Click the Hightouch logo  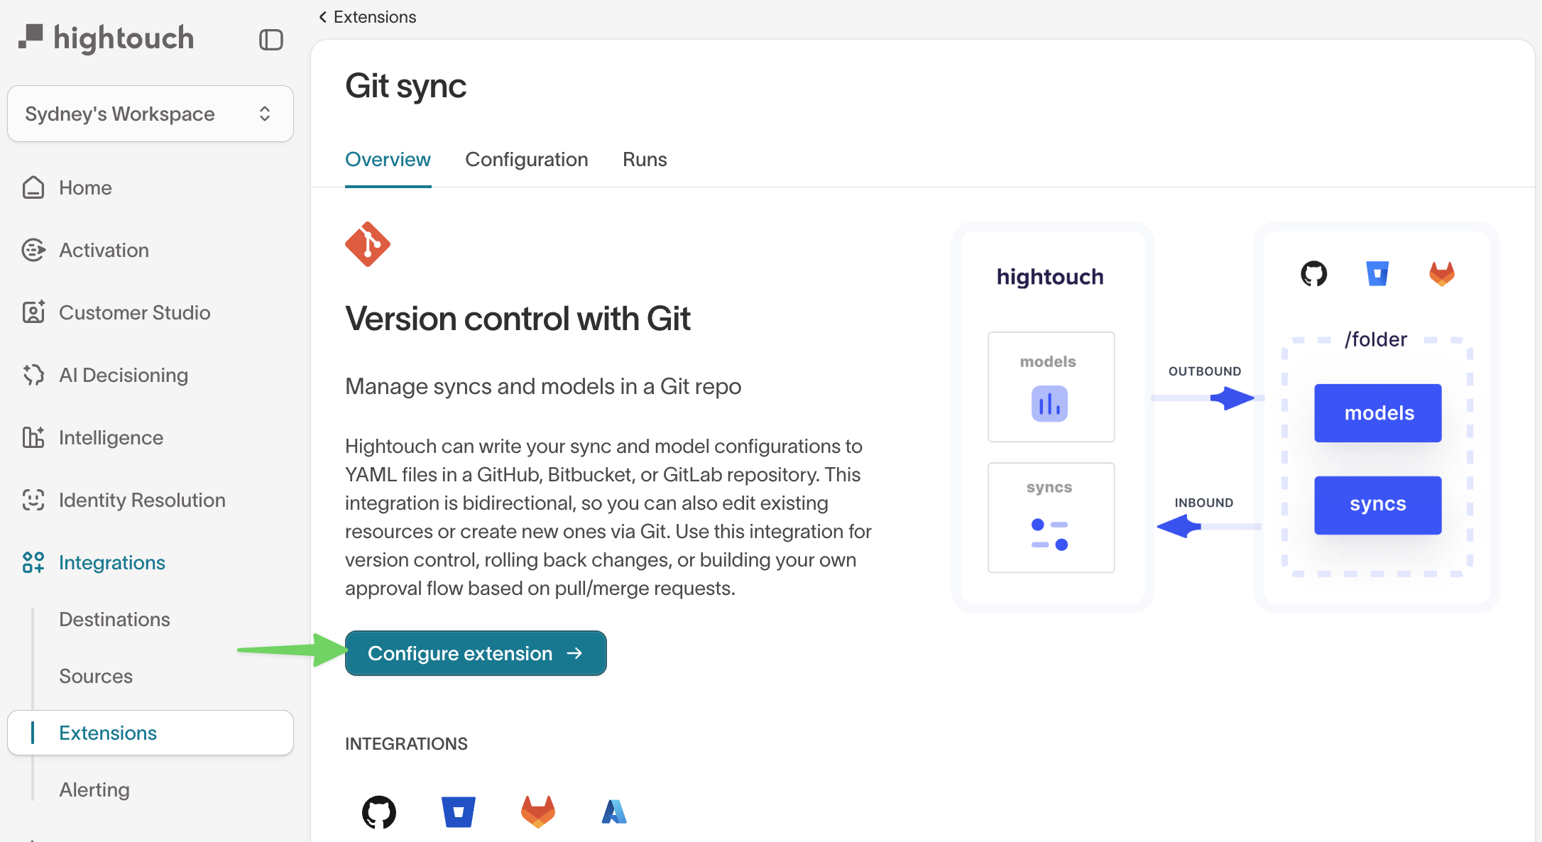coord(105,38)
